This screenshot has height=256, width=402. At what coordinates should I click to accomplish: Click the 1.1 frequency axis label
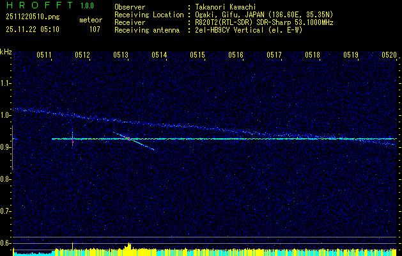pos(6,83)
